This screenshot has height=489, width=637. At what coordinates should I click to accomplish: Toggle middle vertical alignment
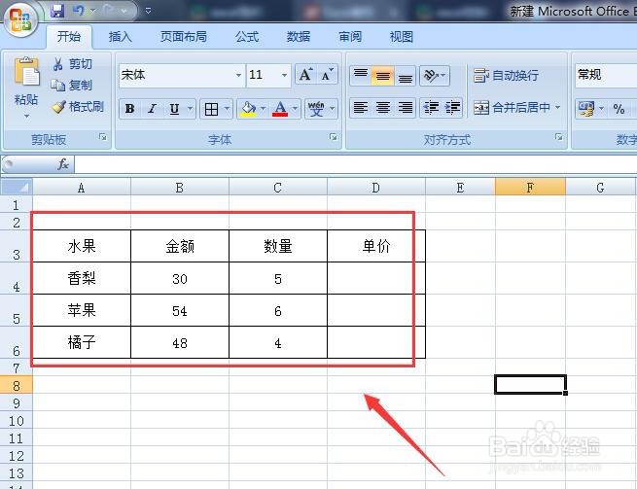tap(383, 76)
